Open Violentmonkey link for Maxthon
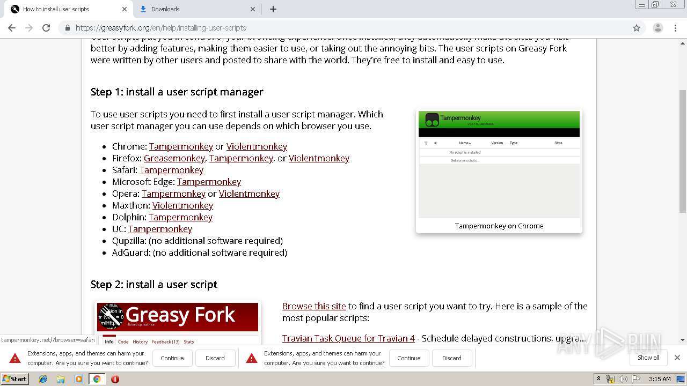Screen dimensions: 687x386 182,205
